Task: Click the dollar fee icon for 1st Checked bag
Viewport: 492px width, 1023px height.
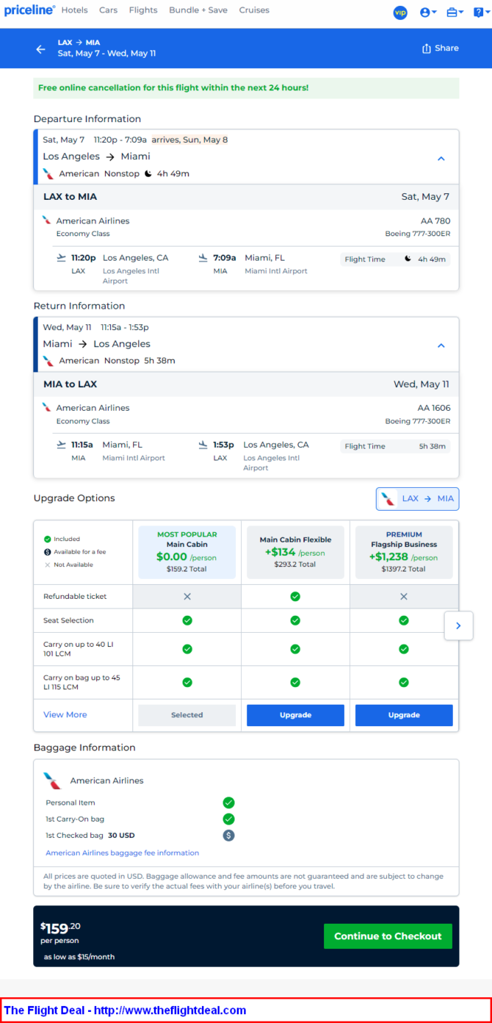Action: [x=228, y=835]
